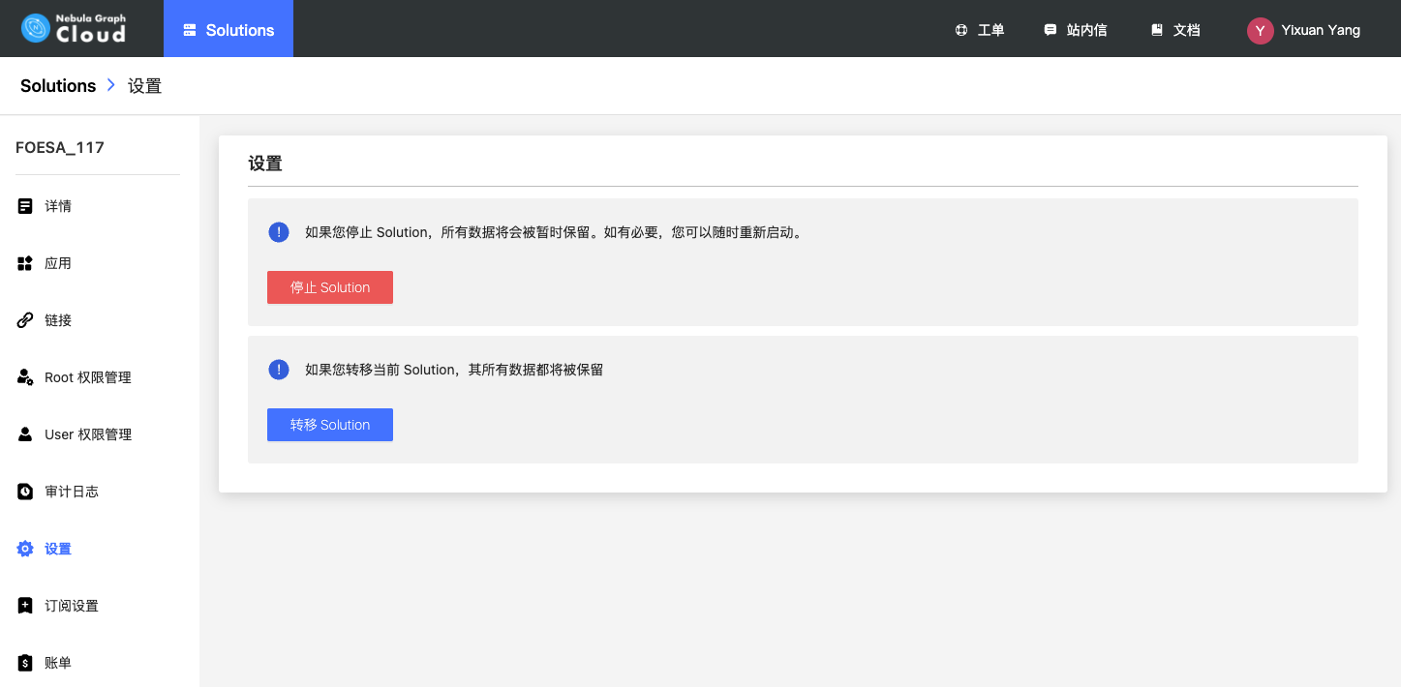Open the Yixuan Yang user menu
Viewport: 1401px width, 687px height.
(x=1304, y=30)
